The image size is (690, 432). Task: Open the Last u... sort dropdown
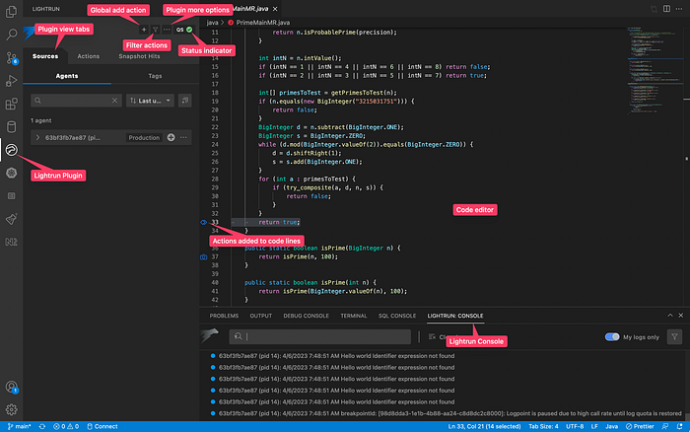click(150, 101)
